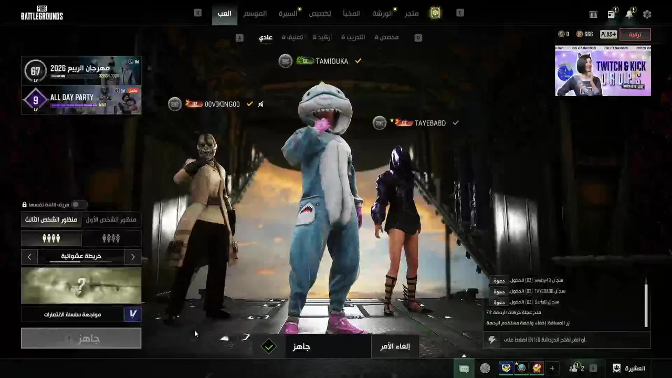672x378 pixels.
Task: Open the السيرة career tab
Action: pos(288,13)
